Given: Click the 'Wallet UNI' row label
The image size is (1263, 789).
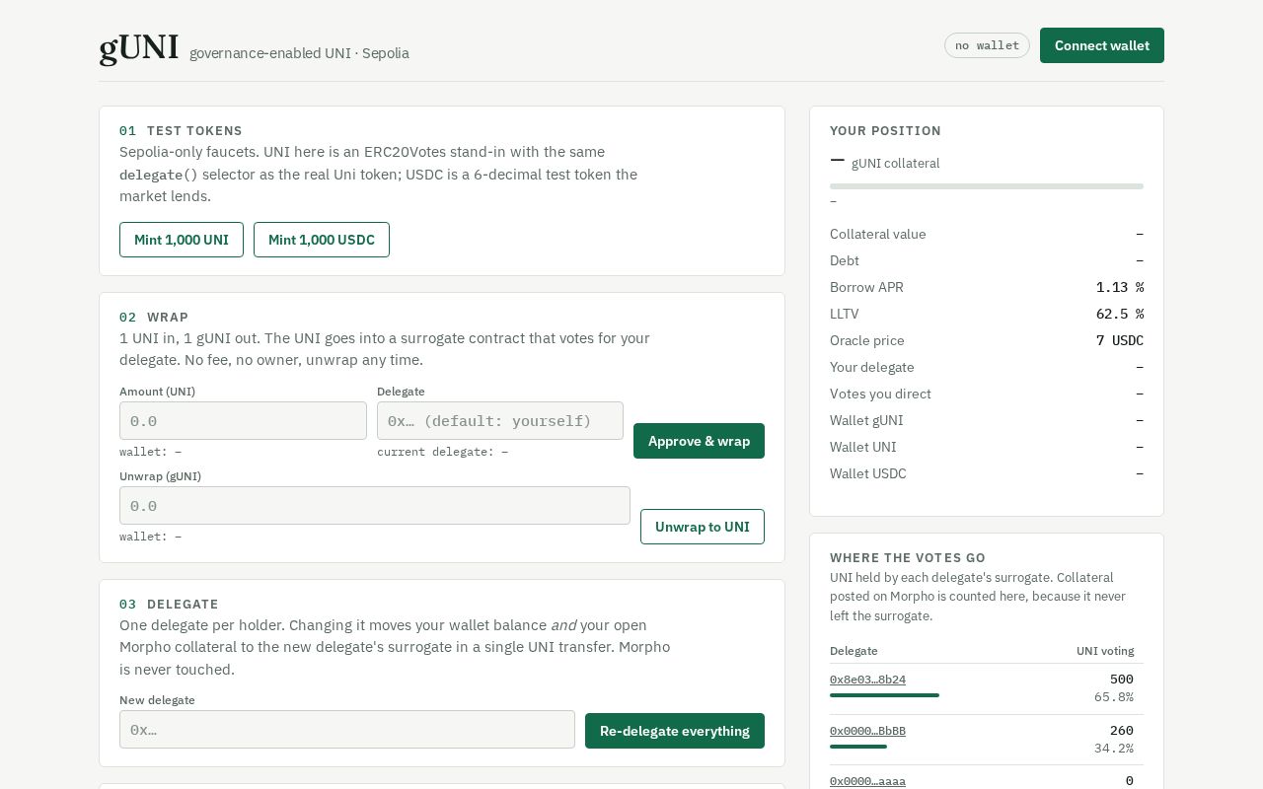Looking at the screenshot, I should tap(863, 447).
